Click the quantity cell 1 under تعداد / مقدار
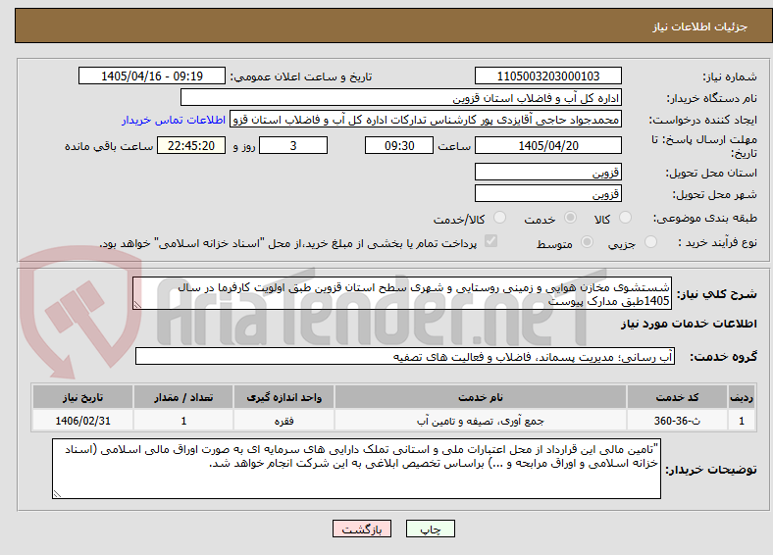 183,421
